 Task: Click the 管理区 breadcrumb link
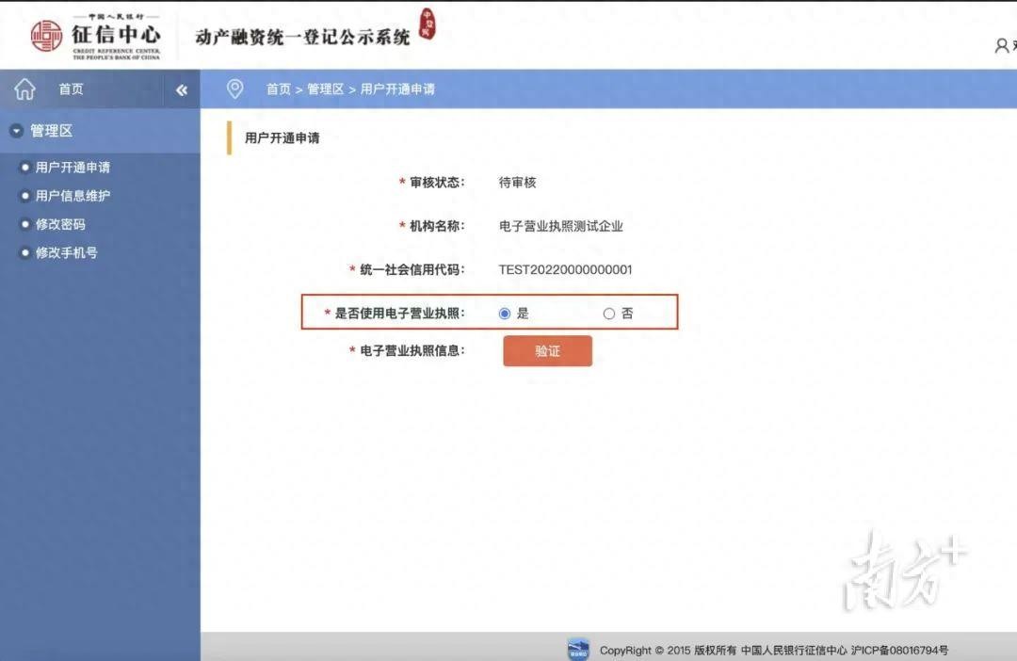[x=325, y=89]
